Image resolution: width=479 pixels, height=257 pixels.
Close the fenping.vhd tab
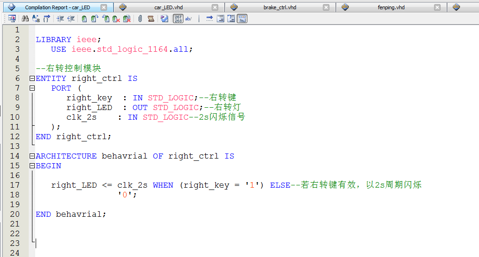[x=437, y=7]
